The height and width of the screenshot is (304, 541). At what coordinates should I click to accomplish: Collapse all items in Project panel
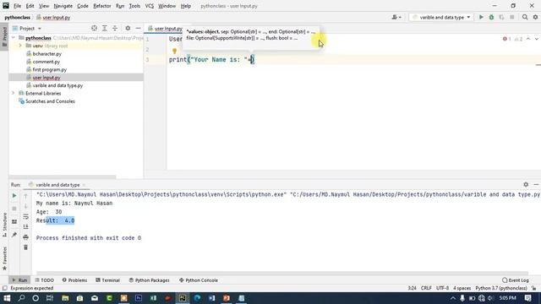point(115,28)
